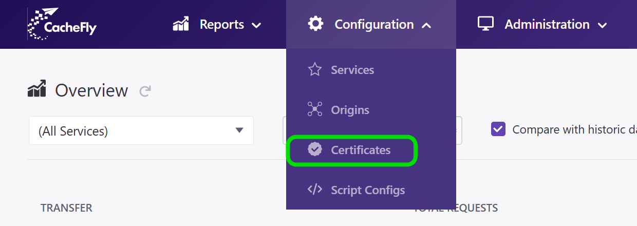
Task: Open Certificates text in Configuration menu
Action: pos(361,150)
